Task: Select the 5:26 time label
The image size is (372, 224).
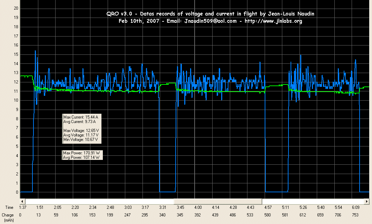Action: coord(303,207)
